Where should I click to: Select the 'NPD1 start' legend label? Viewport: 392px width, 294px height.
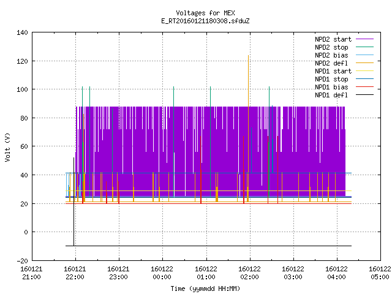pos(333,71)
